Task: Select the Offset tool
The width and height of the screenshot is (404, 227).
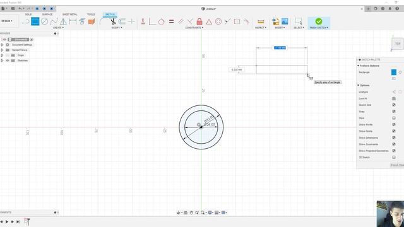Action: [x=122, y=21]
